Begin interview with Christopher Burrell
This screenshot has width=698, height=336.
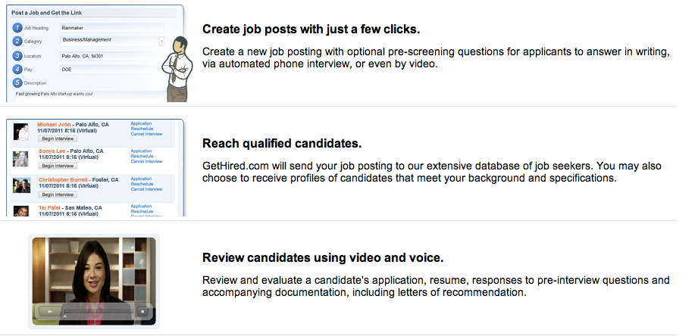[x=58, y=194]
